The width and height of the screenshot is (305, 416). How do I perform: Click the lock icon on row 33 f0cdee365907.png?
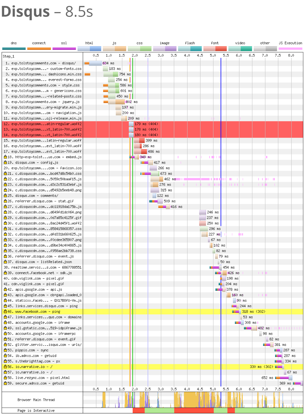5,240
